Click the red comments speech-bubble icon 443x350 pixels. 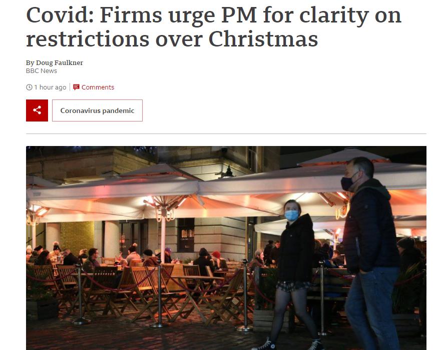click(x=76, y=87)
